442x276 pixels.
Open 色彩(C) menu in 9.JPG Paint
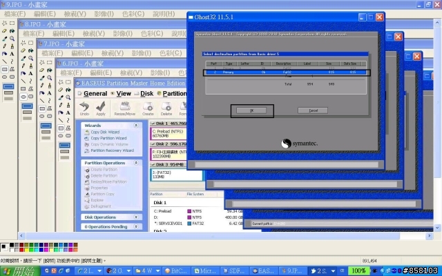click(133, 14)
